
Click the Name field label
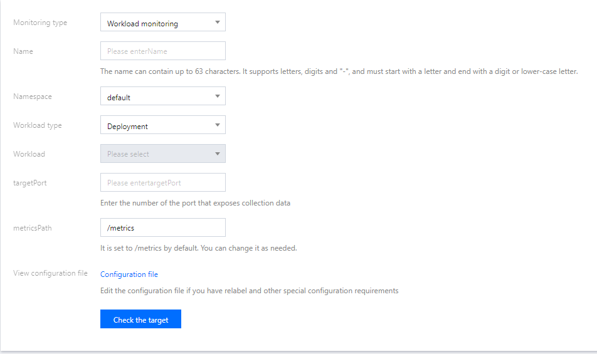coord(23,51)
